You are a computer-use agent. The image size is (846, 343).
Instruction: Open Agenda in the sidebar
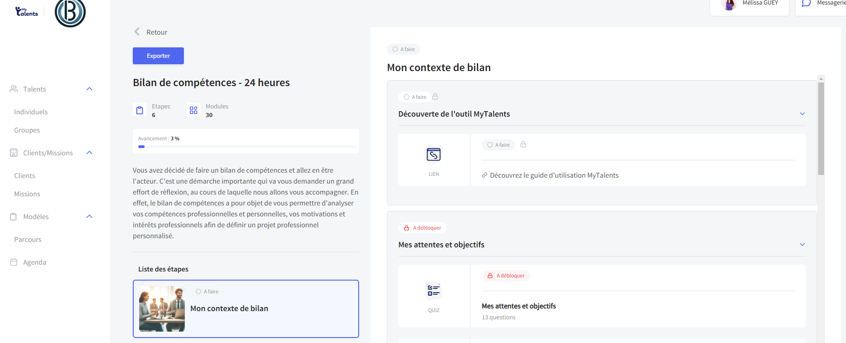pos(34,262)
